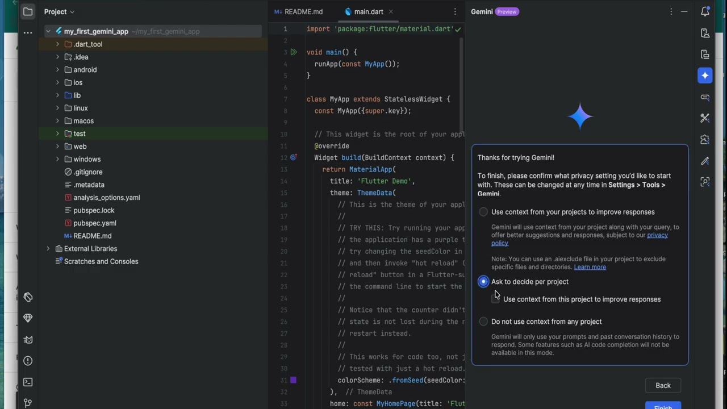Select the linux folder

(x=81, y=108)
